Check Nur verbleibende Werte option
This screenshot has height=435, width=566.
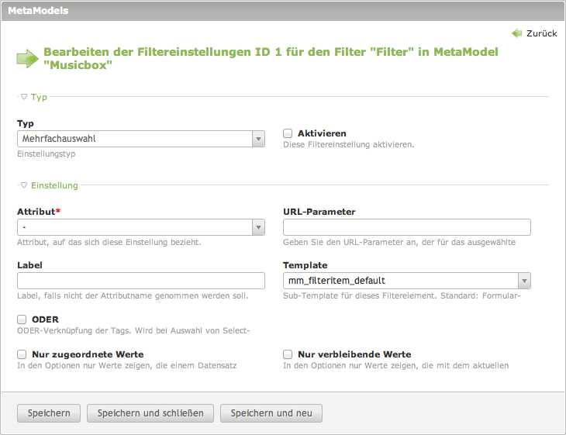tap(288, 354)
